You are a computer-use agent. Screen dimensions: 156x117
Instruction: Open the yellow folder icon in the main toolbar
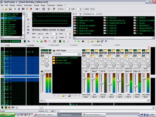(x=6, y=9)
